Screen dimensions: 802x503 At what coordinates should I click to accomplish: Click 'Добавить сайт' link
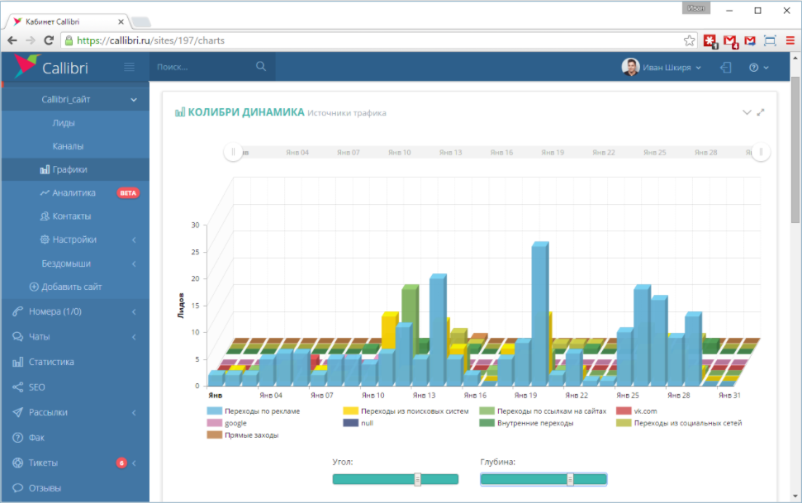(66, 287)
